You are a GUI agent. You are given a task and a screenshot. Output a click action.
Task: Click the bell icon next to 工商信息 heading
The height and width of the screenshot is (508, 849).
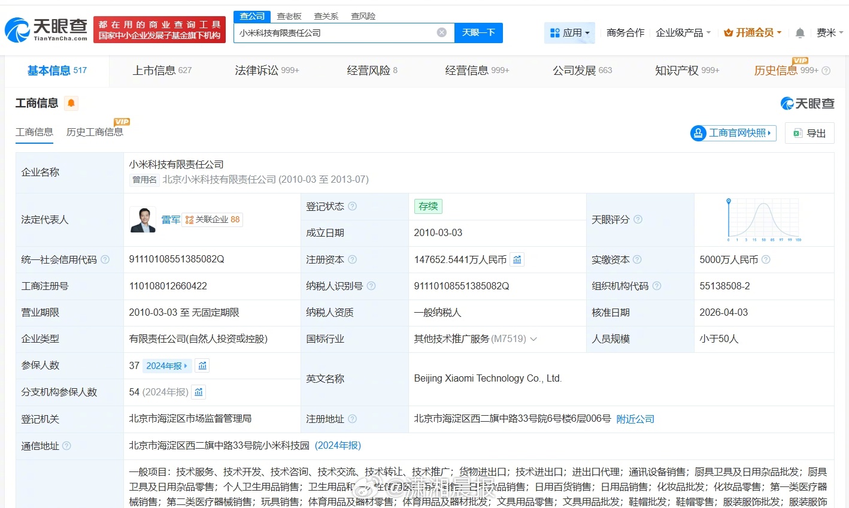[71, 103]
